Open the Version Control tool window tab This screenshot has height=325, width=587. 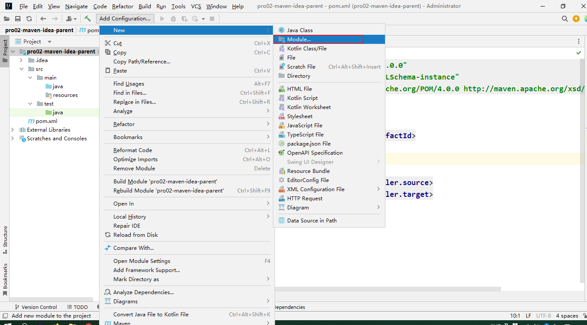click(36, 307)
